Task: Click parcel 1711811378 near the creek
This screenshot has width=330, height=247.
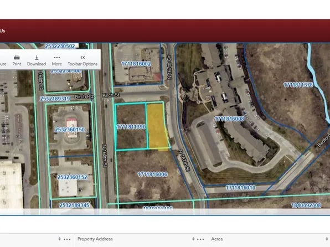Action: click(298, 85)
